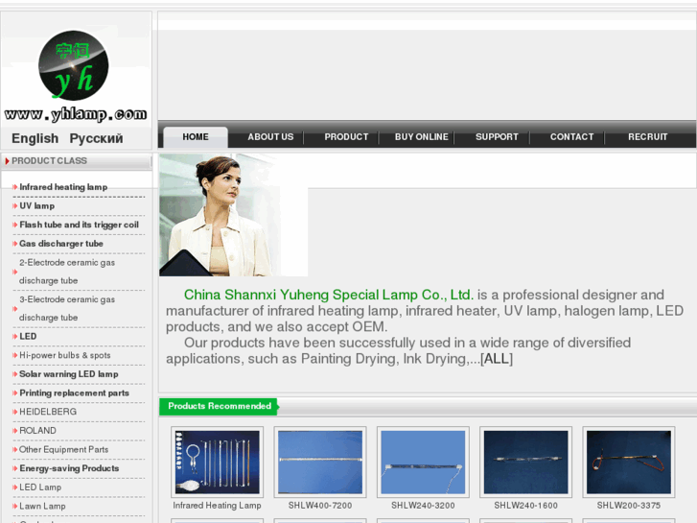The width and height of the screenshot is (697, 523).
Task: Click the businesswoman banner photo
Action: tap(233, 215)
